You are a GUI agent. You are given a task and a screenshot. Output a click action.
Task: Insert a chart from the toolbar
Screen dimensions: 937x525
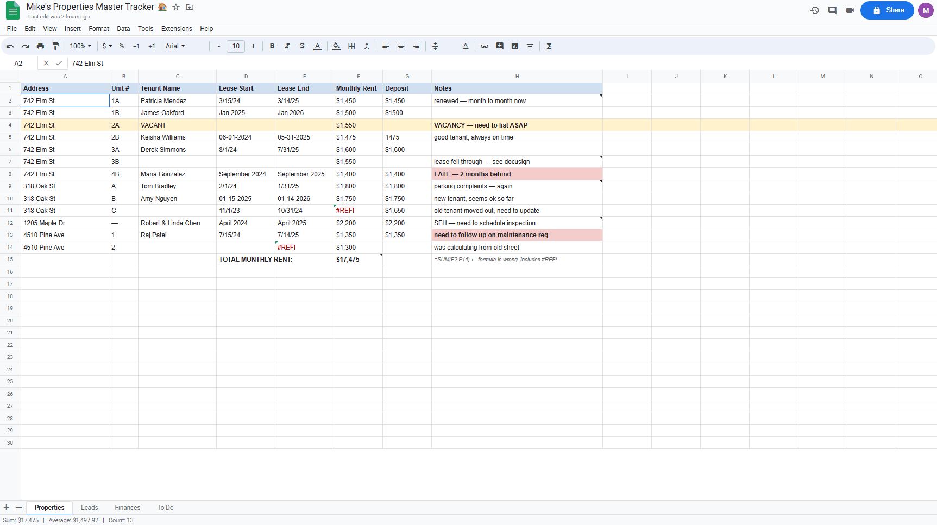[514, 46]
